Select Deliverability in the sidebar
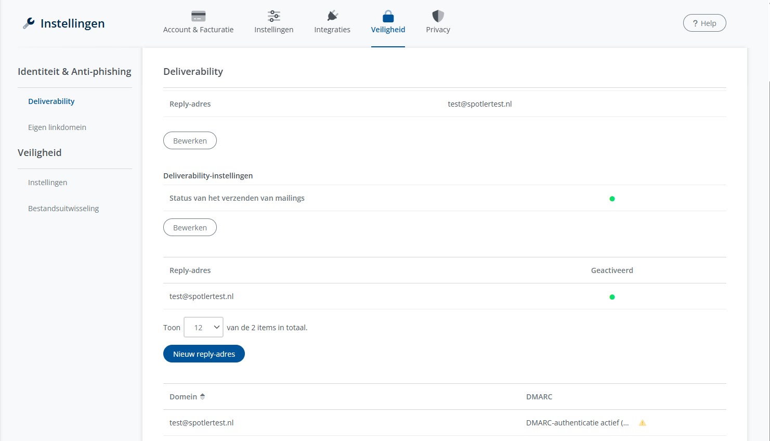The width and height of the screenshot is (770, 441). (51, 101)
